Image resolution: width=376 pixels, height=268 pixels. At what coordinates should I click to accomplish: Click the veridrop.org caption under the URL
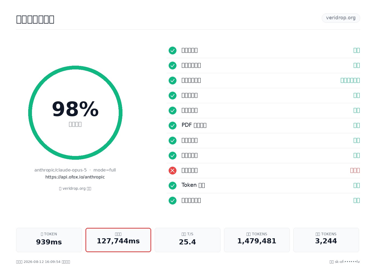(x=75, y=188)
